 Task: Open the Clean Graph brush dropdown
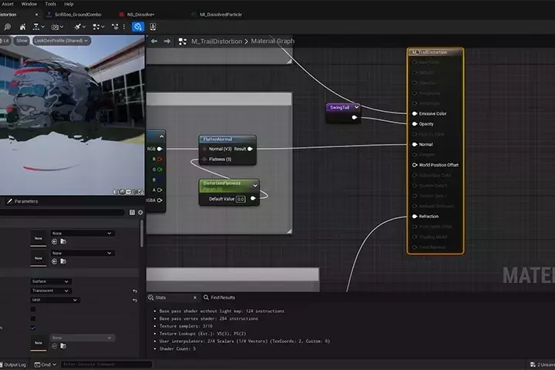tap(79, 27)
